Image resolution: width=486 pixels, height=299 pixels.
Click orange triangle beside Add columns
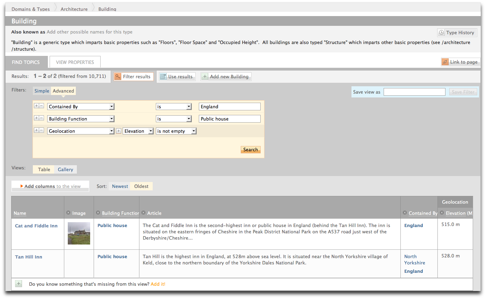pos(22,186)
